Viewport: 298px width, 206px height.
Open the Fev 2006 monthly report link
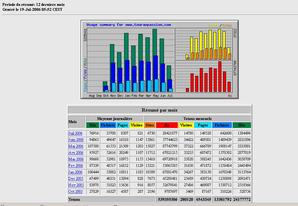pos(76,165)
